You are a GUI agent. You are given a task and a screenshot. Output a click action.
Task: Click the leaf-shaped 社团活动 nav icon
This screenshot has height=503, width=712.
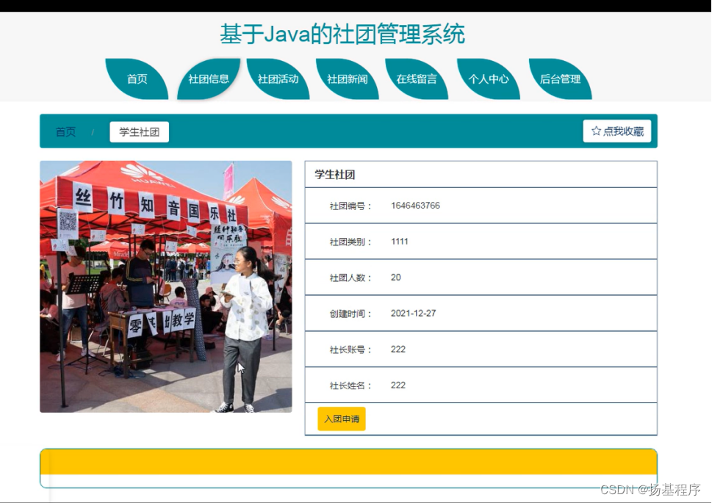point(277,77)
